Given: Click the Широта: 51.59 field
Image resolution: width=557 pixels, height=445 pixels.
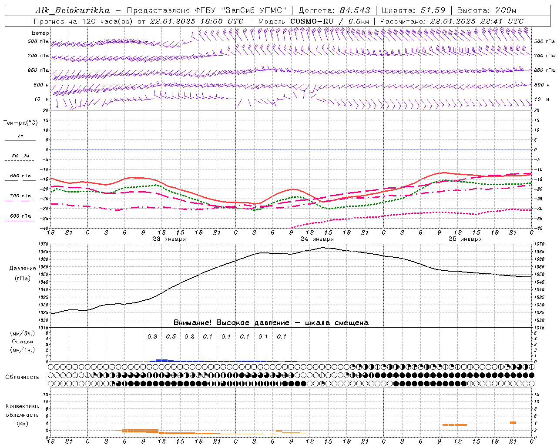Looking at the screenshot, I should pos(413,10).
